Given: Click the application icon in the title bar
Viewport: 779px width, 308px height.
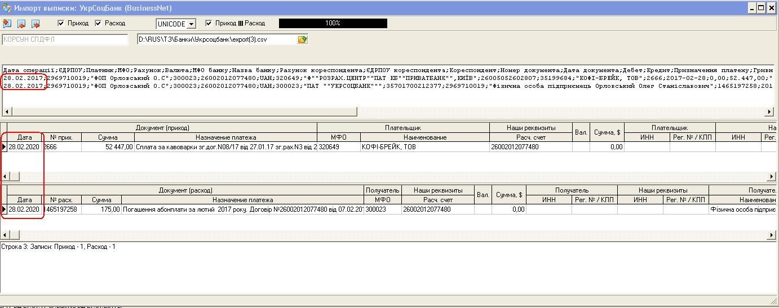Looking at the screenshot, I should 7,8.
